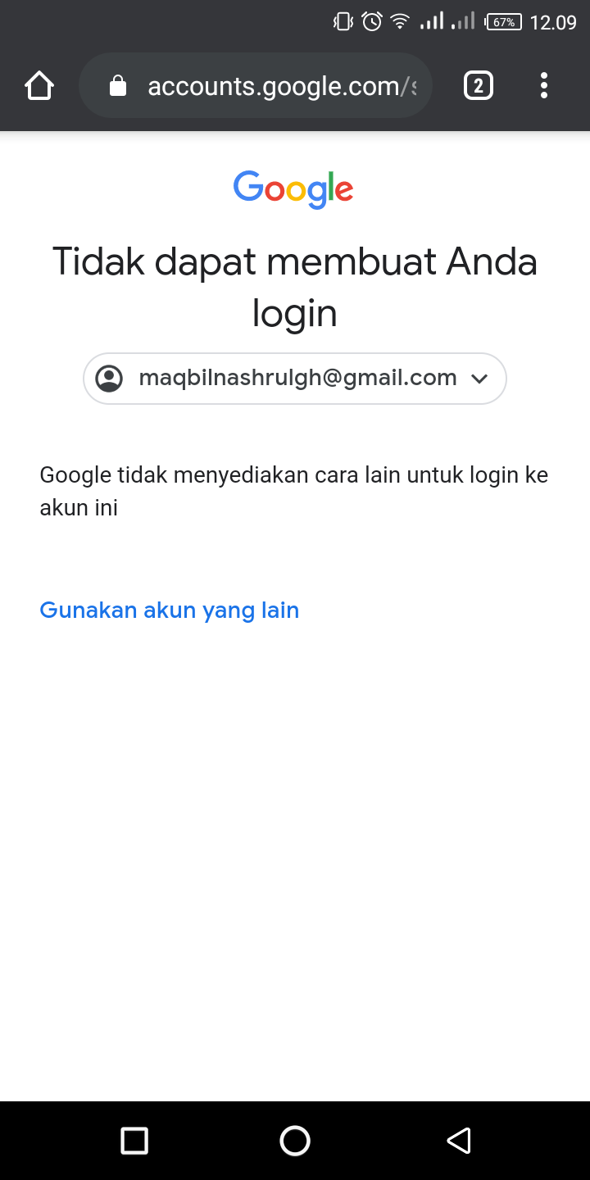The height and width of the screenshot is (1180, 590).
Task: Click the "Gunakan akun yang lain" link
Action: [170, 610]
